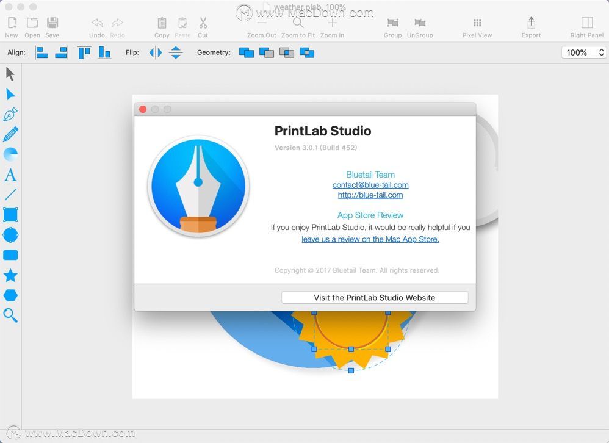Screen dimensions: 609x443
Task: Flip the selection horizontally
Action: [x=156, y=52]
